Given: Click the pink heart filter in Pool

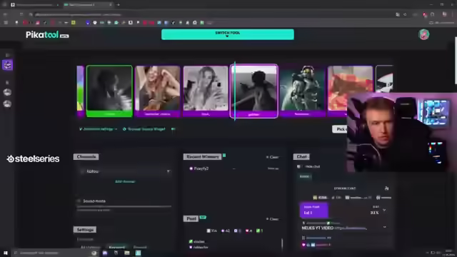Looking at the screenshot, I should coord(247,231).
